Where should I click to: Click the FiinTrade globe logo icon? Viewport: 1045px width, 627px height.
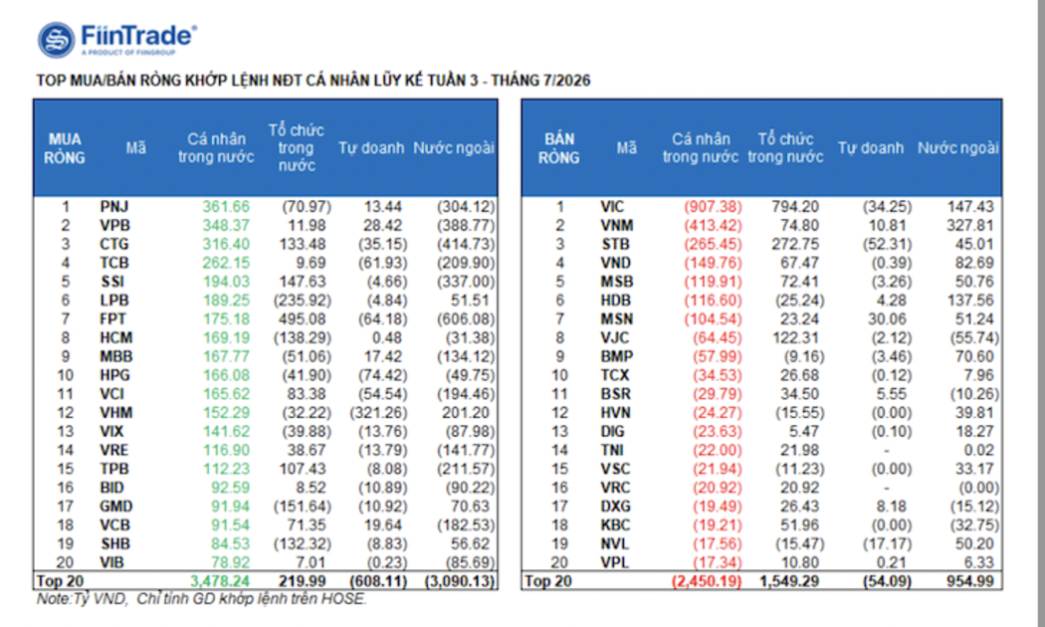56,40
